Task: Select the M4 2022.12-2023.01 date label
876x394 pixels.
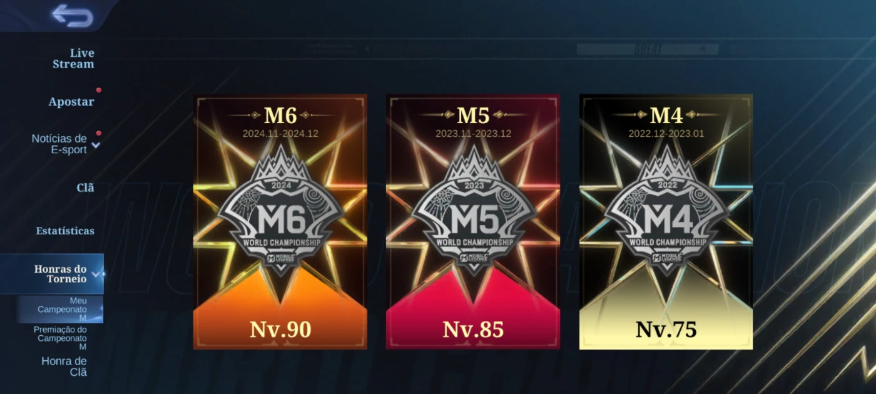Action: pyautogui.click(x=666, y=134)
